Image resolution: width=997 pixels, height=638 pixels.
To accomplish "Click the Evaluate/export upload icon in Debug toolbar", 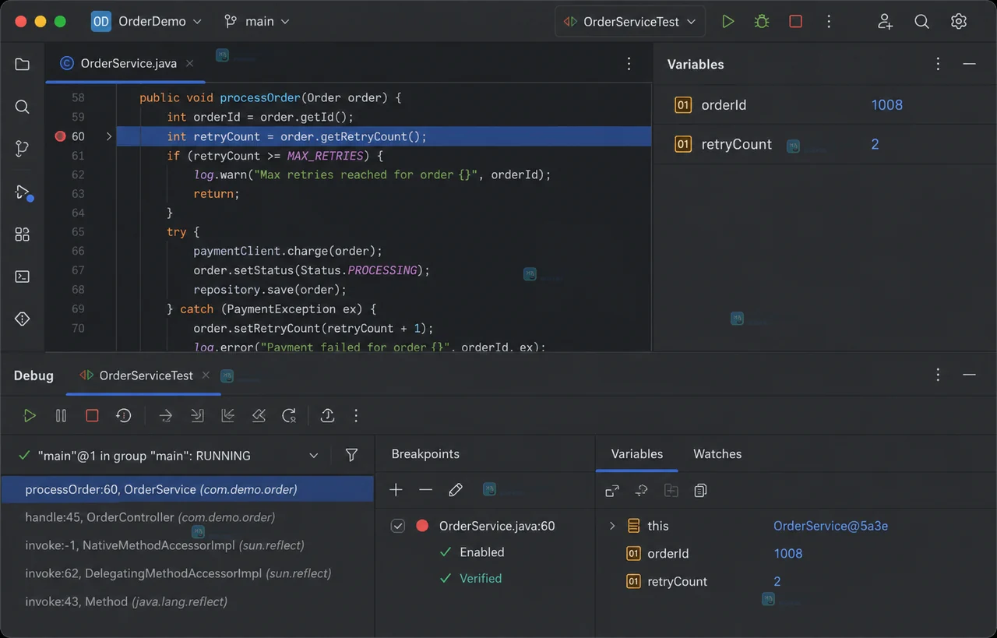I will pyautogui.click(x=328, y=416).
